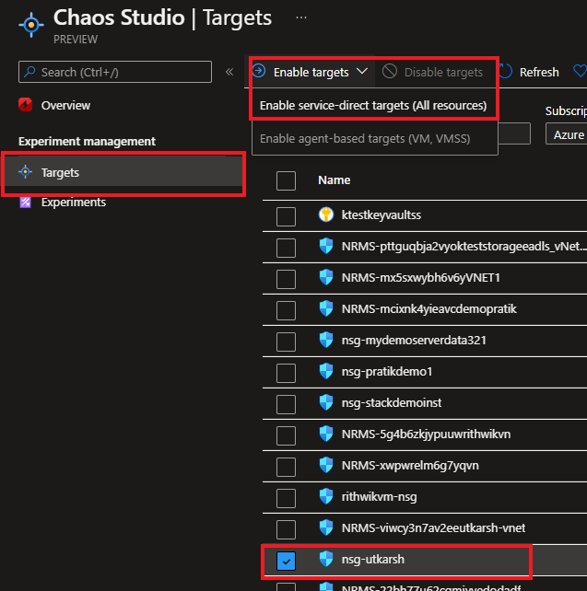
Task: Click shield icon of nsg-utkarsh
Action: coord(326,559)
